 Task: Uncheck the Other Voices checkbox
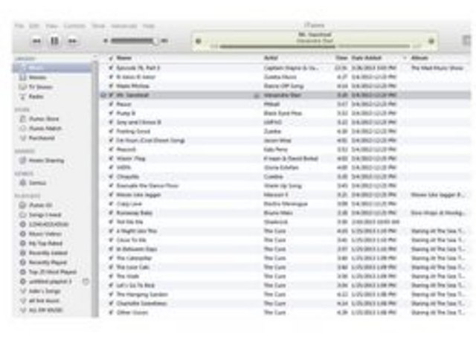[111, 312]
